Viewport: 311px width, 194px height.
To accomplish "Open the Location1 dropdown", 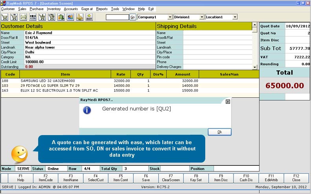I will pos(235,17).
